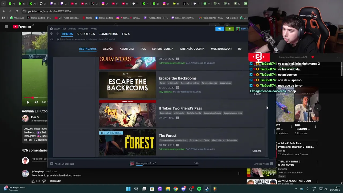Open the Ayuda menu in Steam
This screenshot has height=193, width=343.
click(x=94, y=29)
